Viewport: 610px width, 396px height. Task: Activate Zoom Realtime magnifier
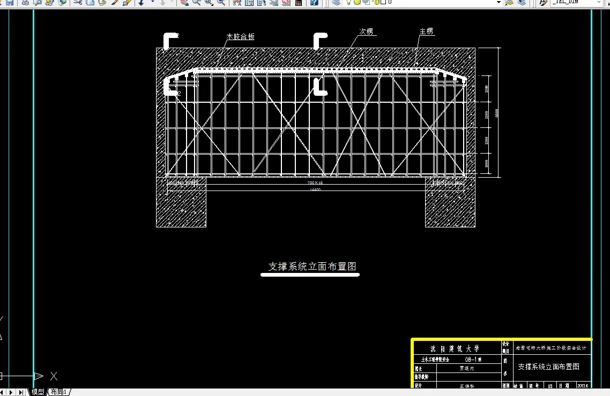point(197,2)
